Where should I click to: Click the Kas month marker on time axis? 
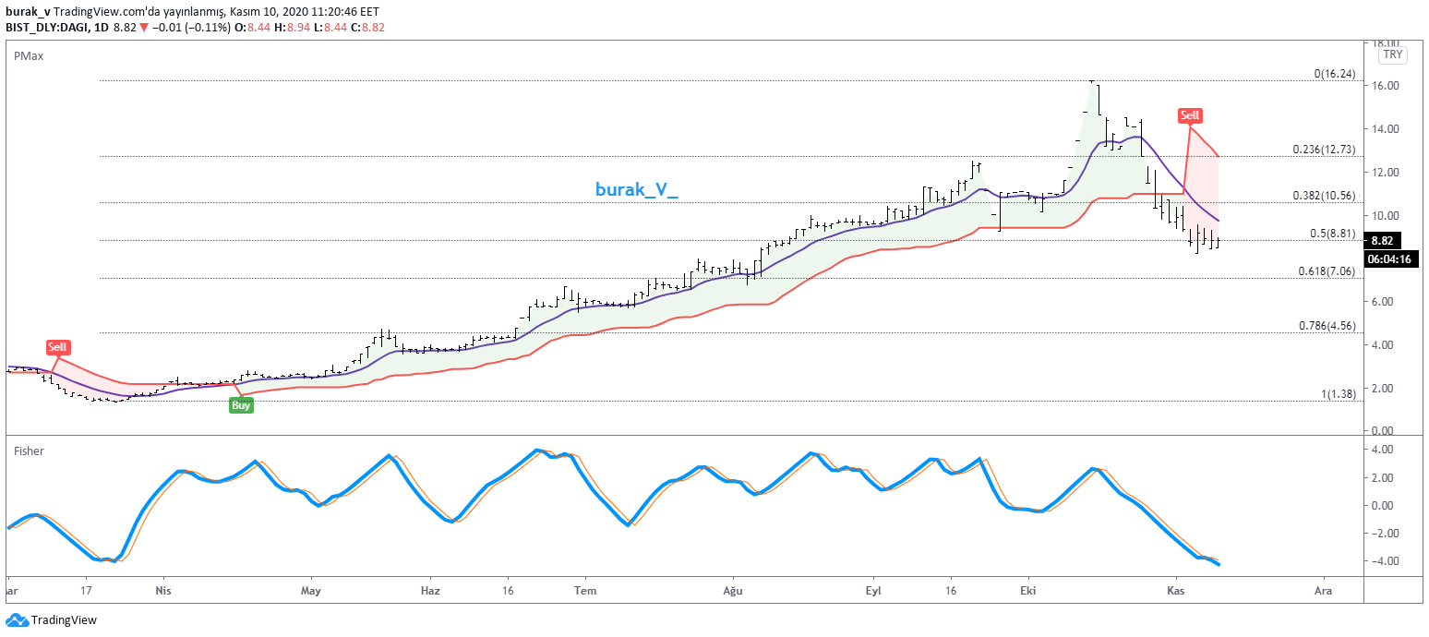click(x=1175, y=589)
